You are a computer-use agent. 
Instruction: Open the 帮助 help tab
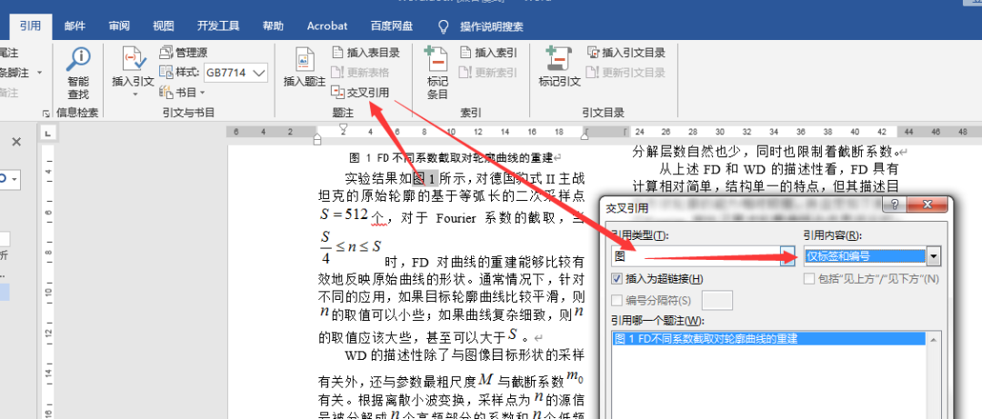(273, 26)
